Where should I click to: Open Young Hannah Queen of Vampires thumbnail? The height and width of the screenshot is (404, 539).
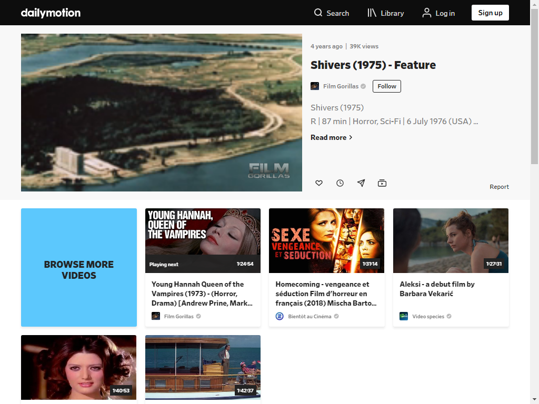(x=203, y=240)
